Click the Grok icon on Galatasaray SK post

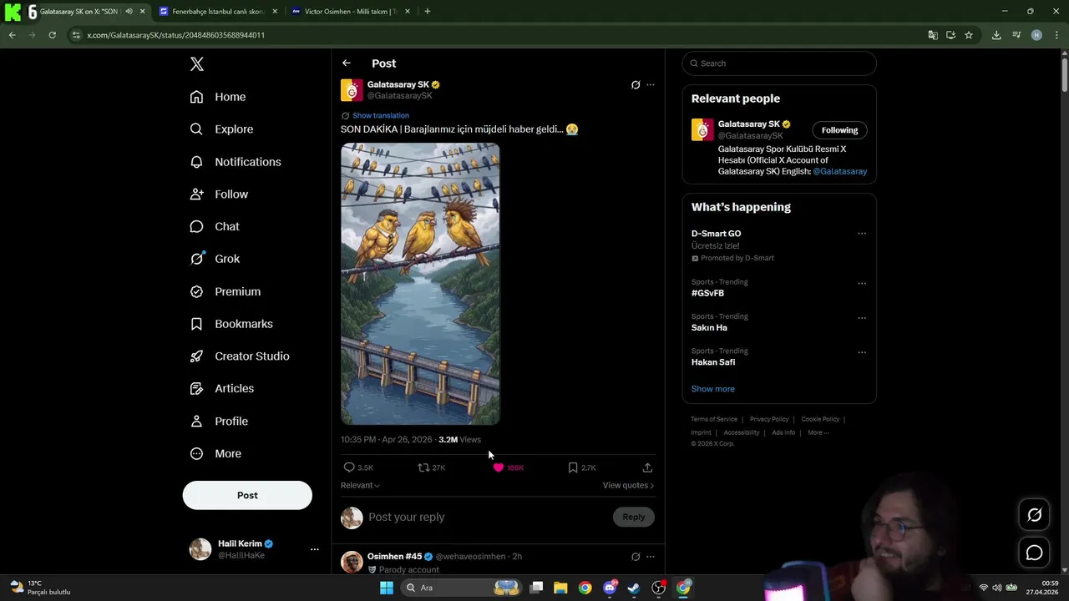pos(636,85)
